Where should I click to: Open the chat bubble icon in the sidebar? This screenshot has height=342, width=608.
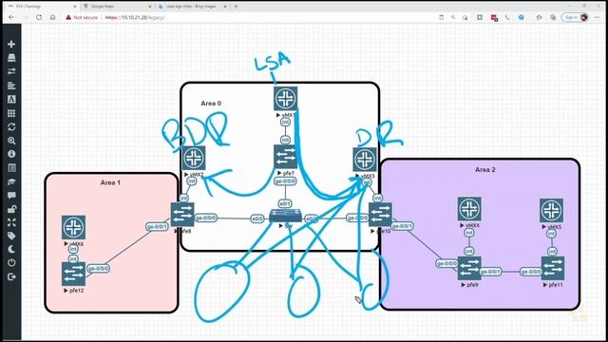point(11,195)
